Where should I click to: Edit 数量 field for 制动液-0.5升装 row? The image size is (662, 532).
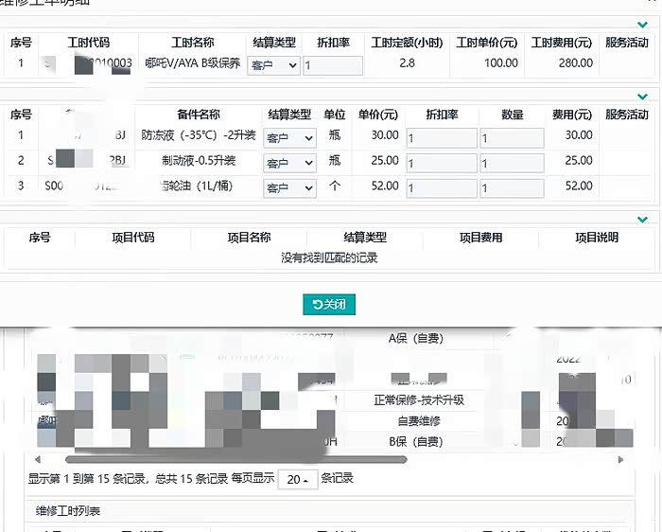coord(512,163)
